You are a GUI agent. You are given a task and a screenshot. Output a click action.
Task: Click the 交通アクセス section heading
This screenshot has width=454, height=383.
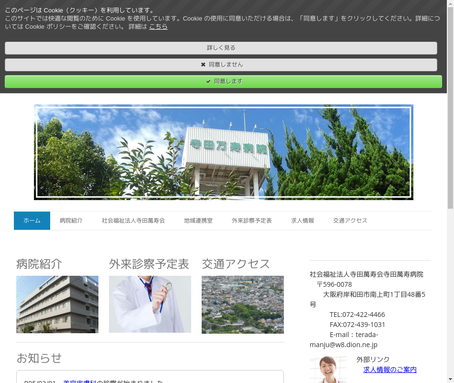[236, 264]
